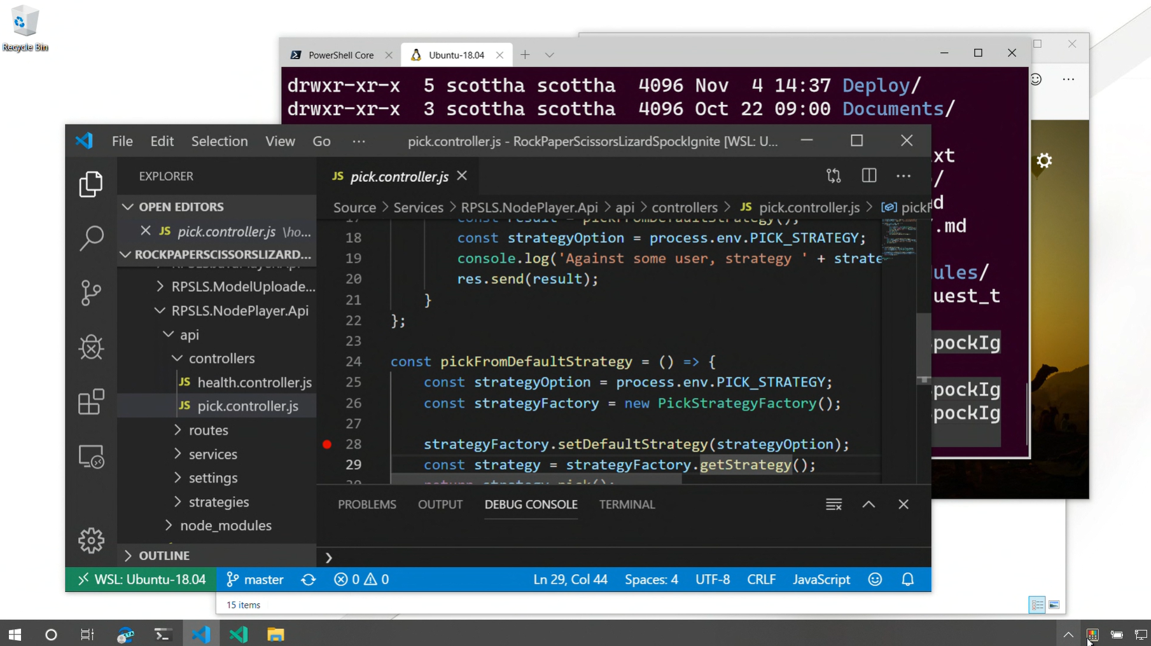Screen dimensions: 1151x646
Task: Open the Source Control view icon
Action: [91, 293]
